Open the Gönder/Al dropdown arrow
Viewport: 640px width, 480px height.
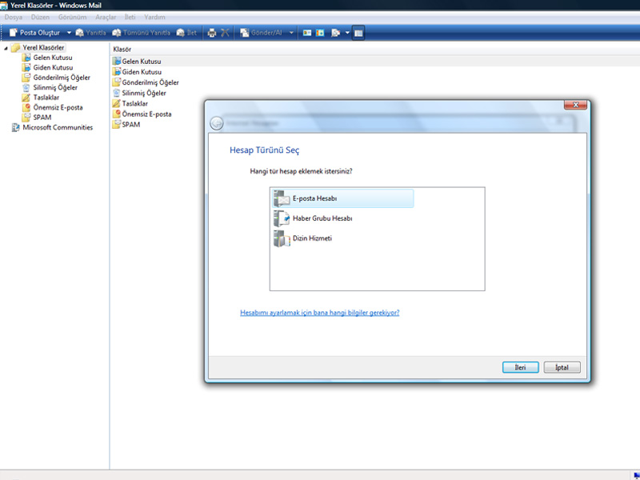point(291,33)
